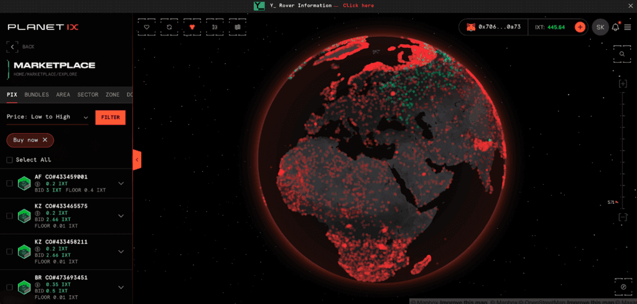The width and height of the screenshot is (637, 304).
Task: Switch to the BUNDLES tab
Action: tap(36, 95)
